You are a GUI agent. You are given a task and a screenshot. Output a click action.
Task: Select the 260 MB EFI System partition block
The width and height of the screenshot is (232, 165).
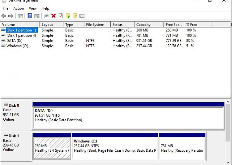pyautogui.click(x=52, y=147)
